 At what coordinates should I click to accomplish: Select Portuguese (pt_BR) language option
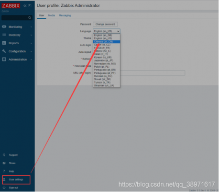(x=107, y=70)
